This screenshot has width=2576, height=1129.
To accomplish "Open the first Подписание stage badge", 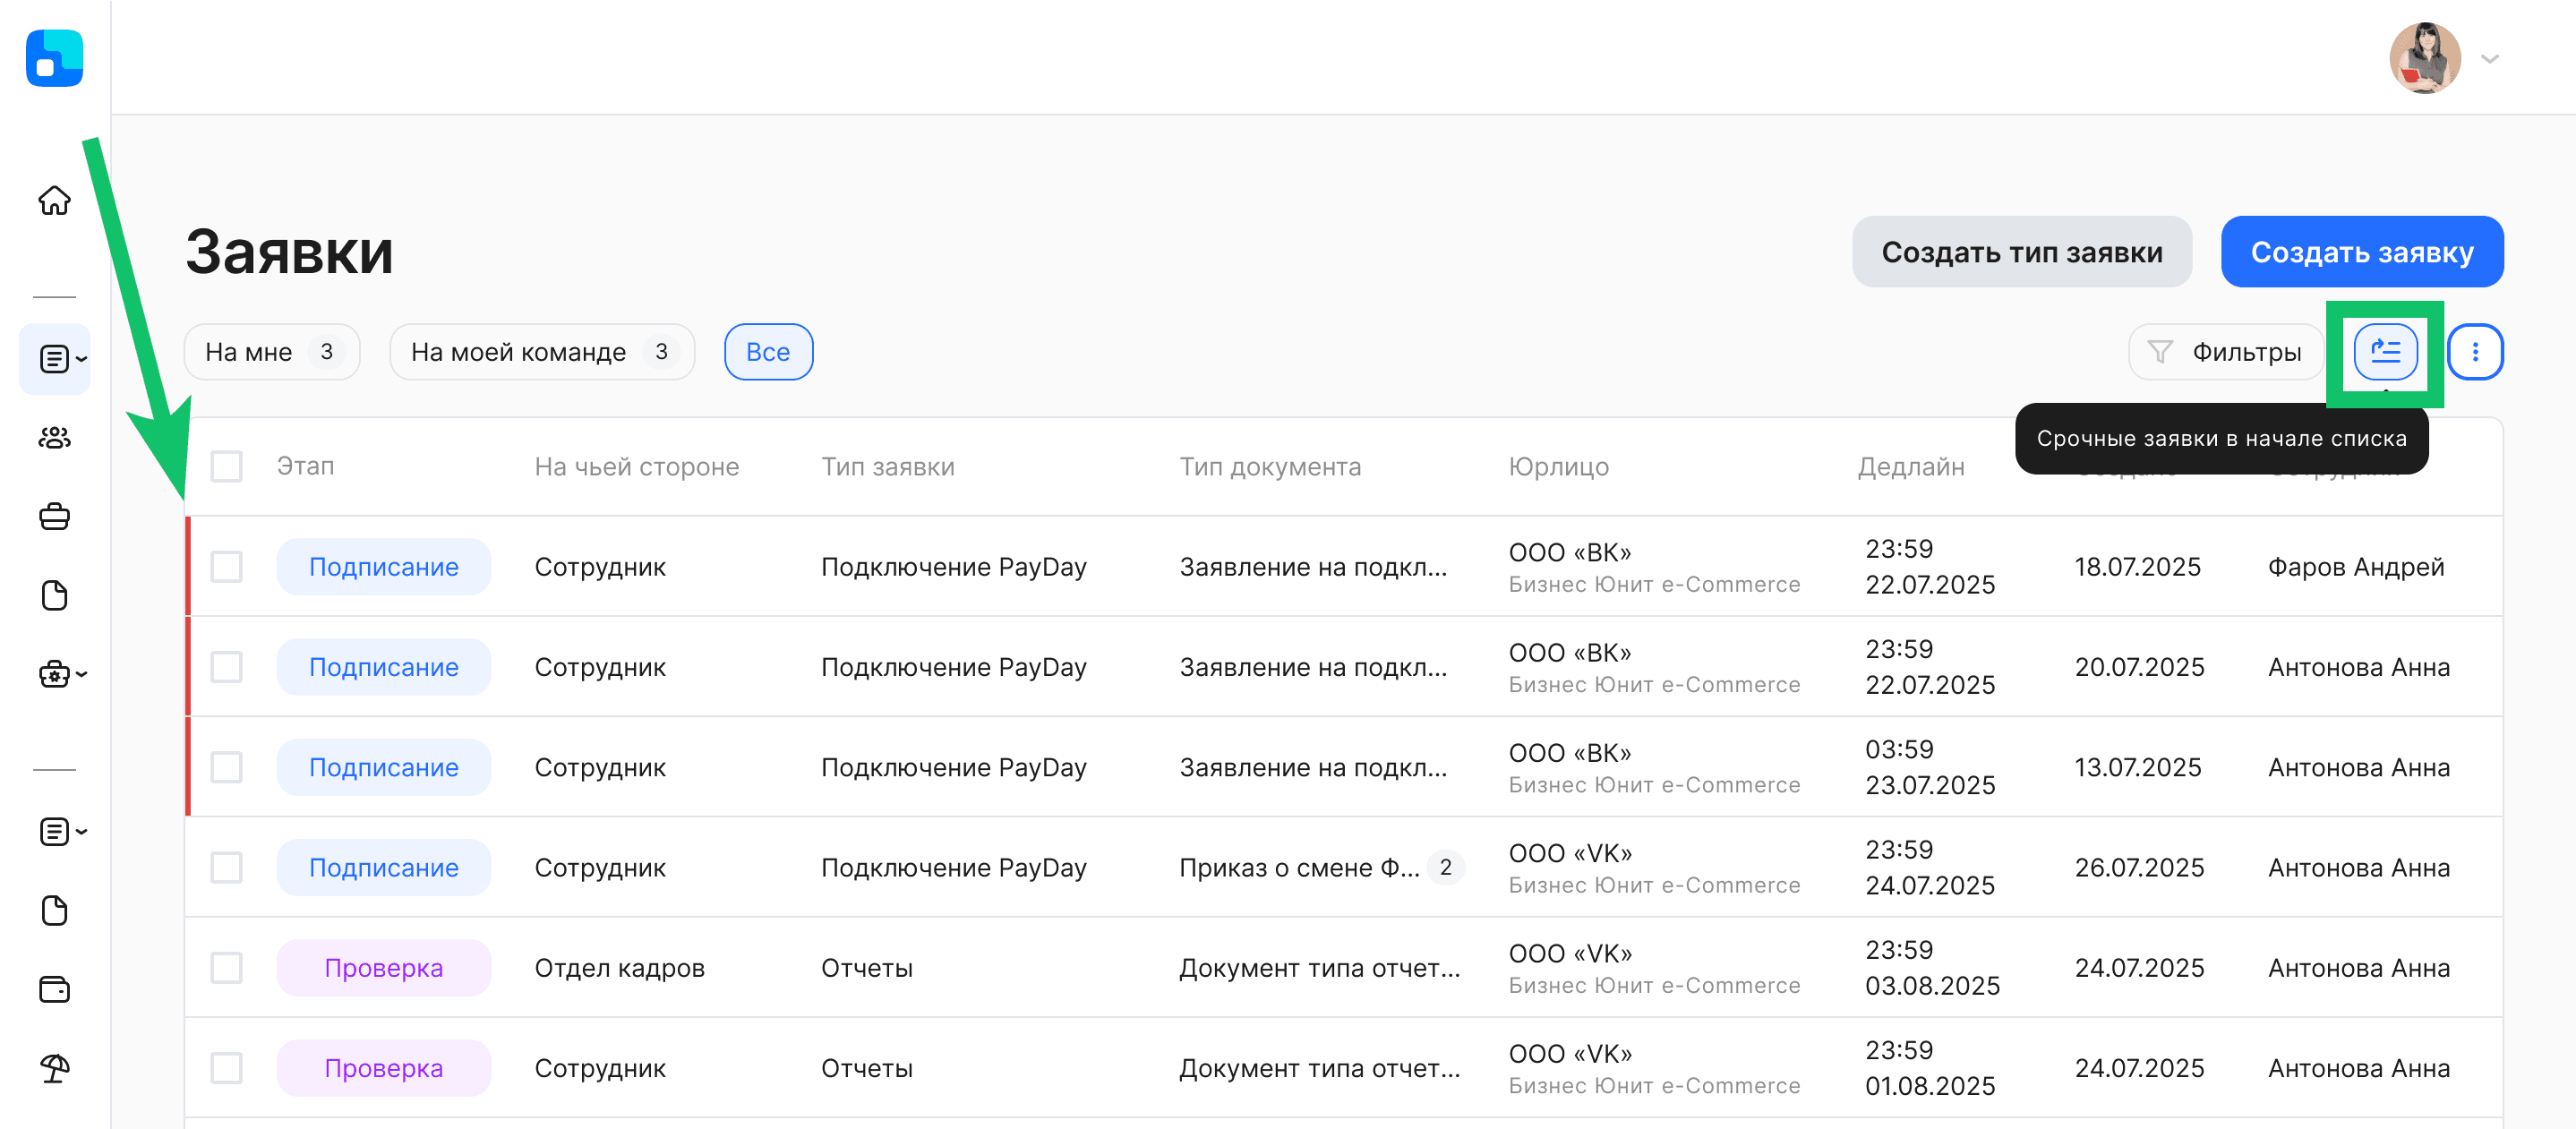I will click(383, 567).
